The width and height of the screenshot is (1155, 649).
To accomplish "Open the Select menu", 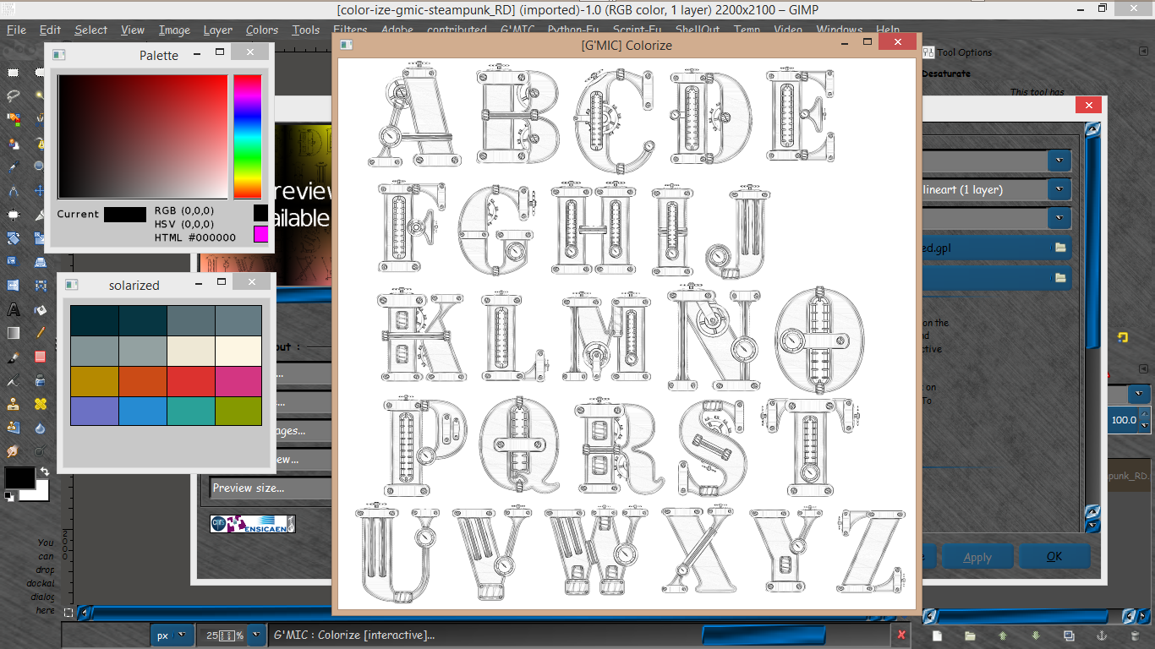I will pyautogui.click(x=90, y=30).
